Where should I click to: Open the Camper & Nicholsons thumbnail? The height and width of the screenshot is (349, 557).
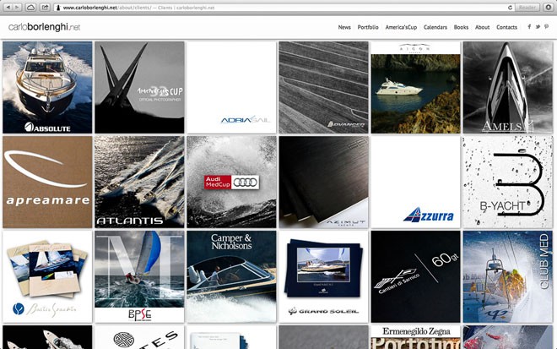point(231,276)
